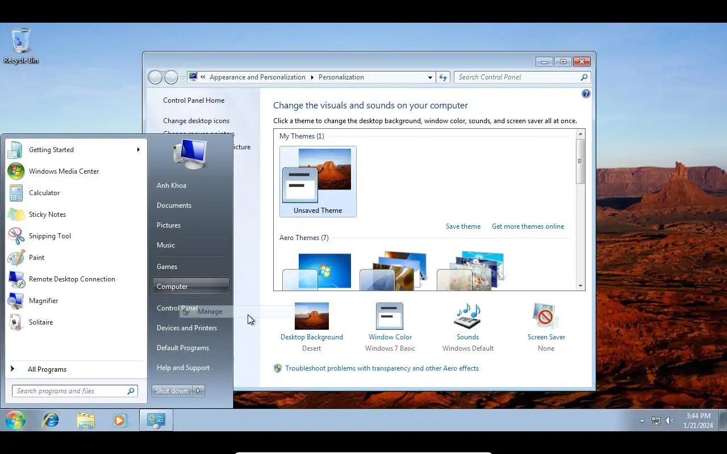Open Windows Media Player from the taskbar
This screenshot has height=454, width=727.
(120, 421)
